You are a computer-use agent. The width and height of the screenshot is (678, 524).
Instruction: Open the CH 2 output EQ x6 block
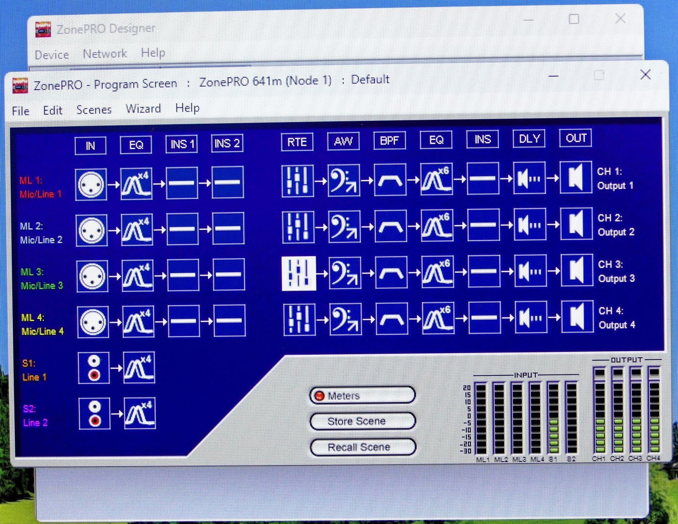pos(437,225)
